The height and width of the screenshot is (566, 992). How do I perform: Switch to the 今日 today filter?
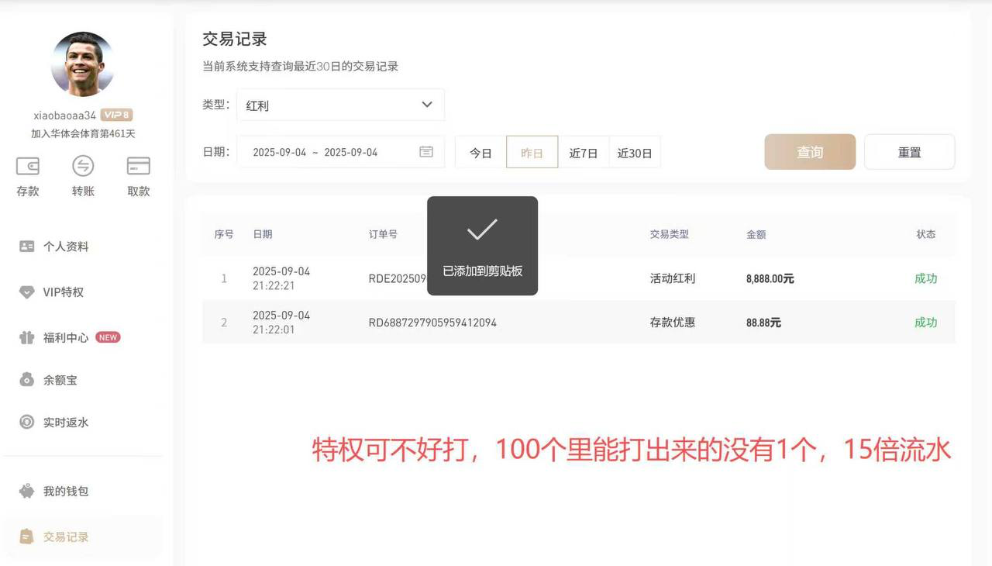pos(480,153)
